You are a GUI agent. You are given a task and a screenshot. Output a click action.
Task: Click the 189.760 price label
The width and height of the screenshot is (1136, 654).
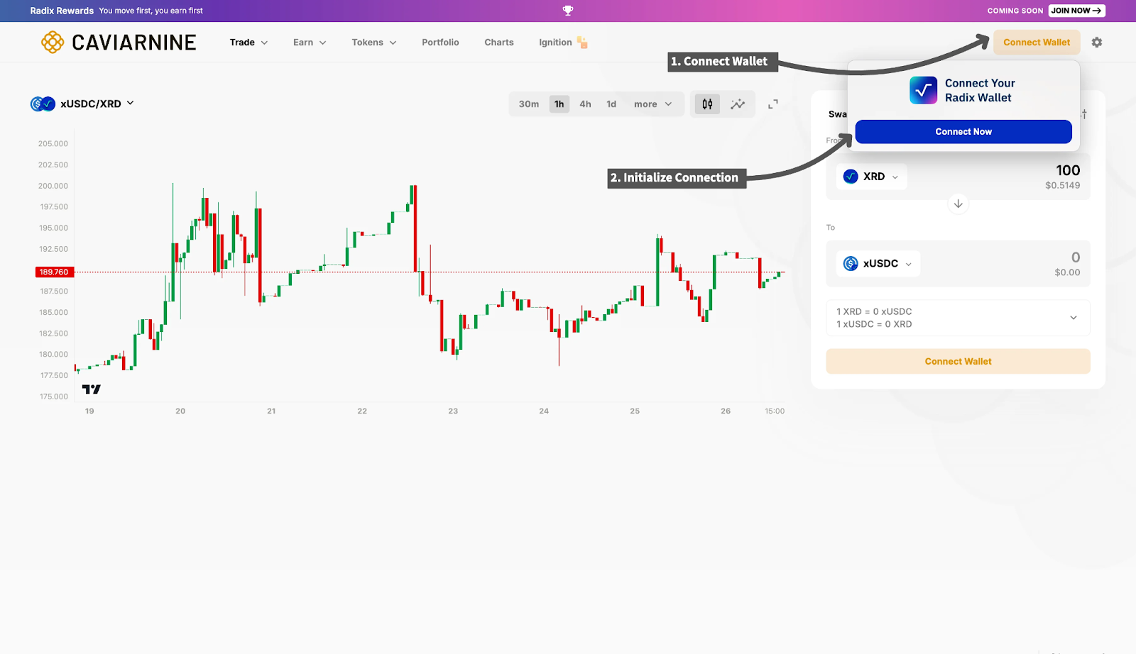55,272
